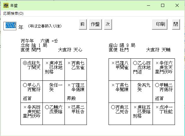
Task: Click the 年盤 app icon in title bar
Action: [x=6, y=5]
